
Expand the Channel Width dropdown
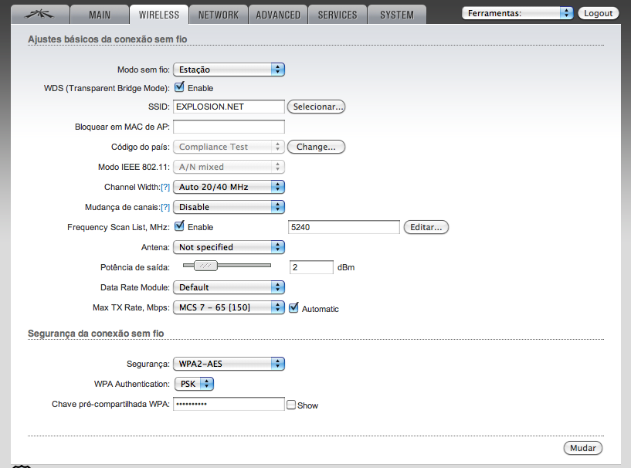pyautogui.click(x=229, y=187)
